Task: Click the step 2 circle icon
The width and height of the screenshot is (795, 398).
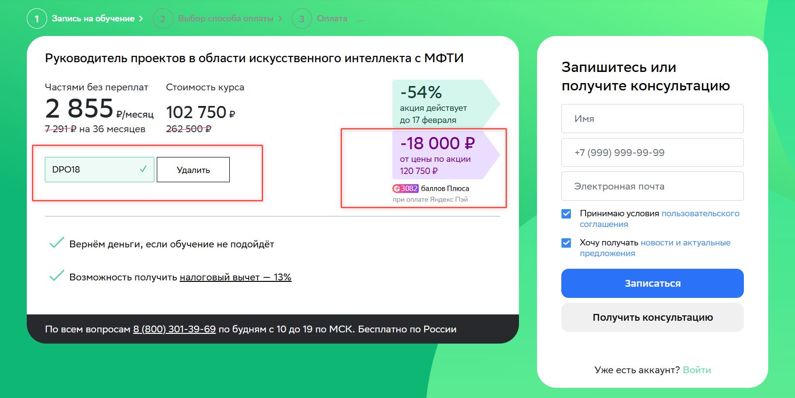Action: click(x=163, y=19)
